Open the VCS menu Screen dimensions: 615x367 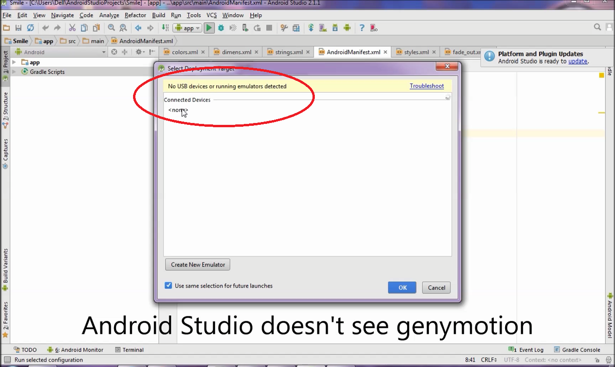pyautogui.click(x=212, y=15)
